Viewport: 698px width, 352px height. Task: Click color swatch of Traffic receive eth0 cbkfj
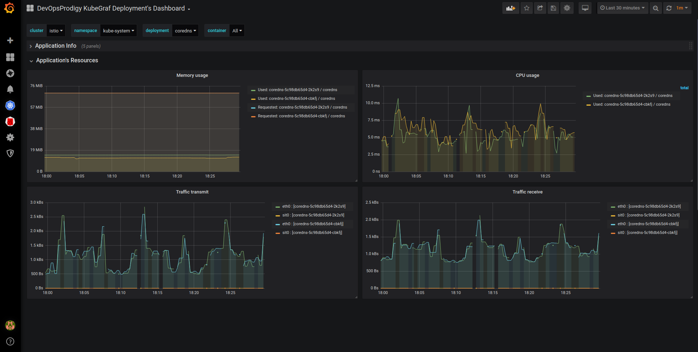[613, 224]
